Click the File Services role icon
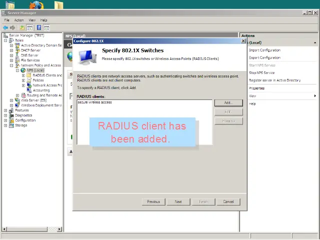The width and height of the screenshot is (320, 240). click(17, 60)
